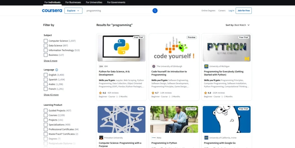
Task: Tick the Guided Projects checkbox
Action: click(x=46, y=110)
